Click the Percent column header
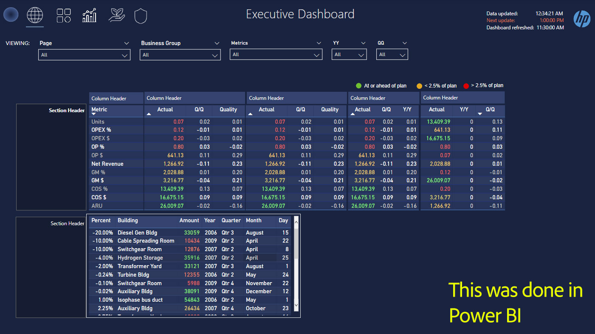This screenshot has width=595, height=334. pyautogui.click(x=101, y=221)
